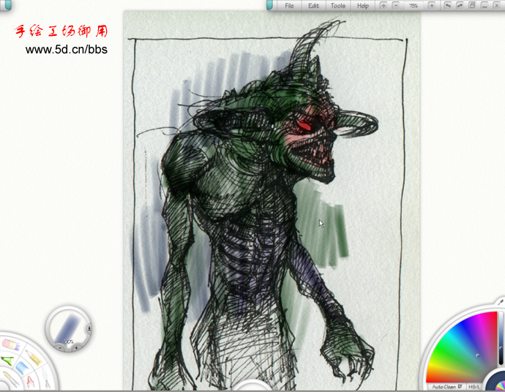This screenshot has width=505, height=392.
Task: Click the 100% tool size value
Action: (x=68, y=342)
